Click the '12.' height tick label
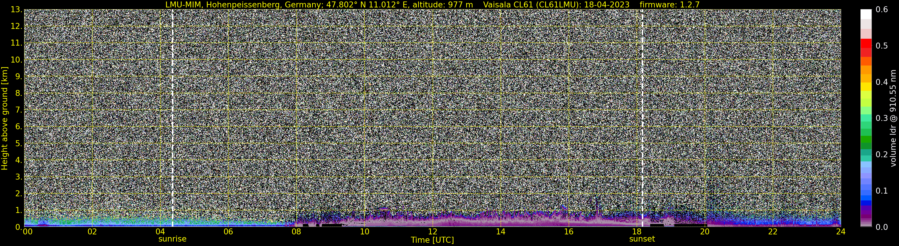 pyautogui.click(x=16, y=27)
